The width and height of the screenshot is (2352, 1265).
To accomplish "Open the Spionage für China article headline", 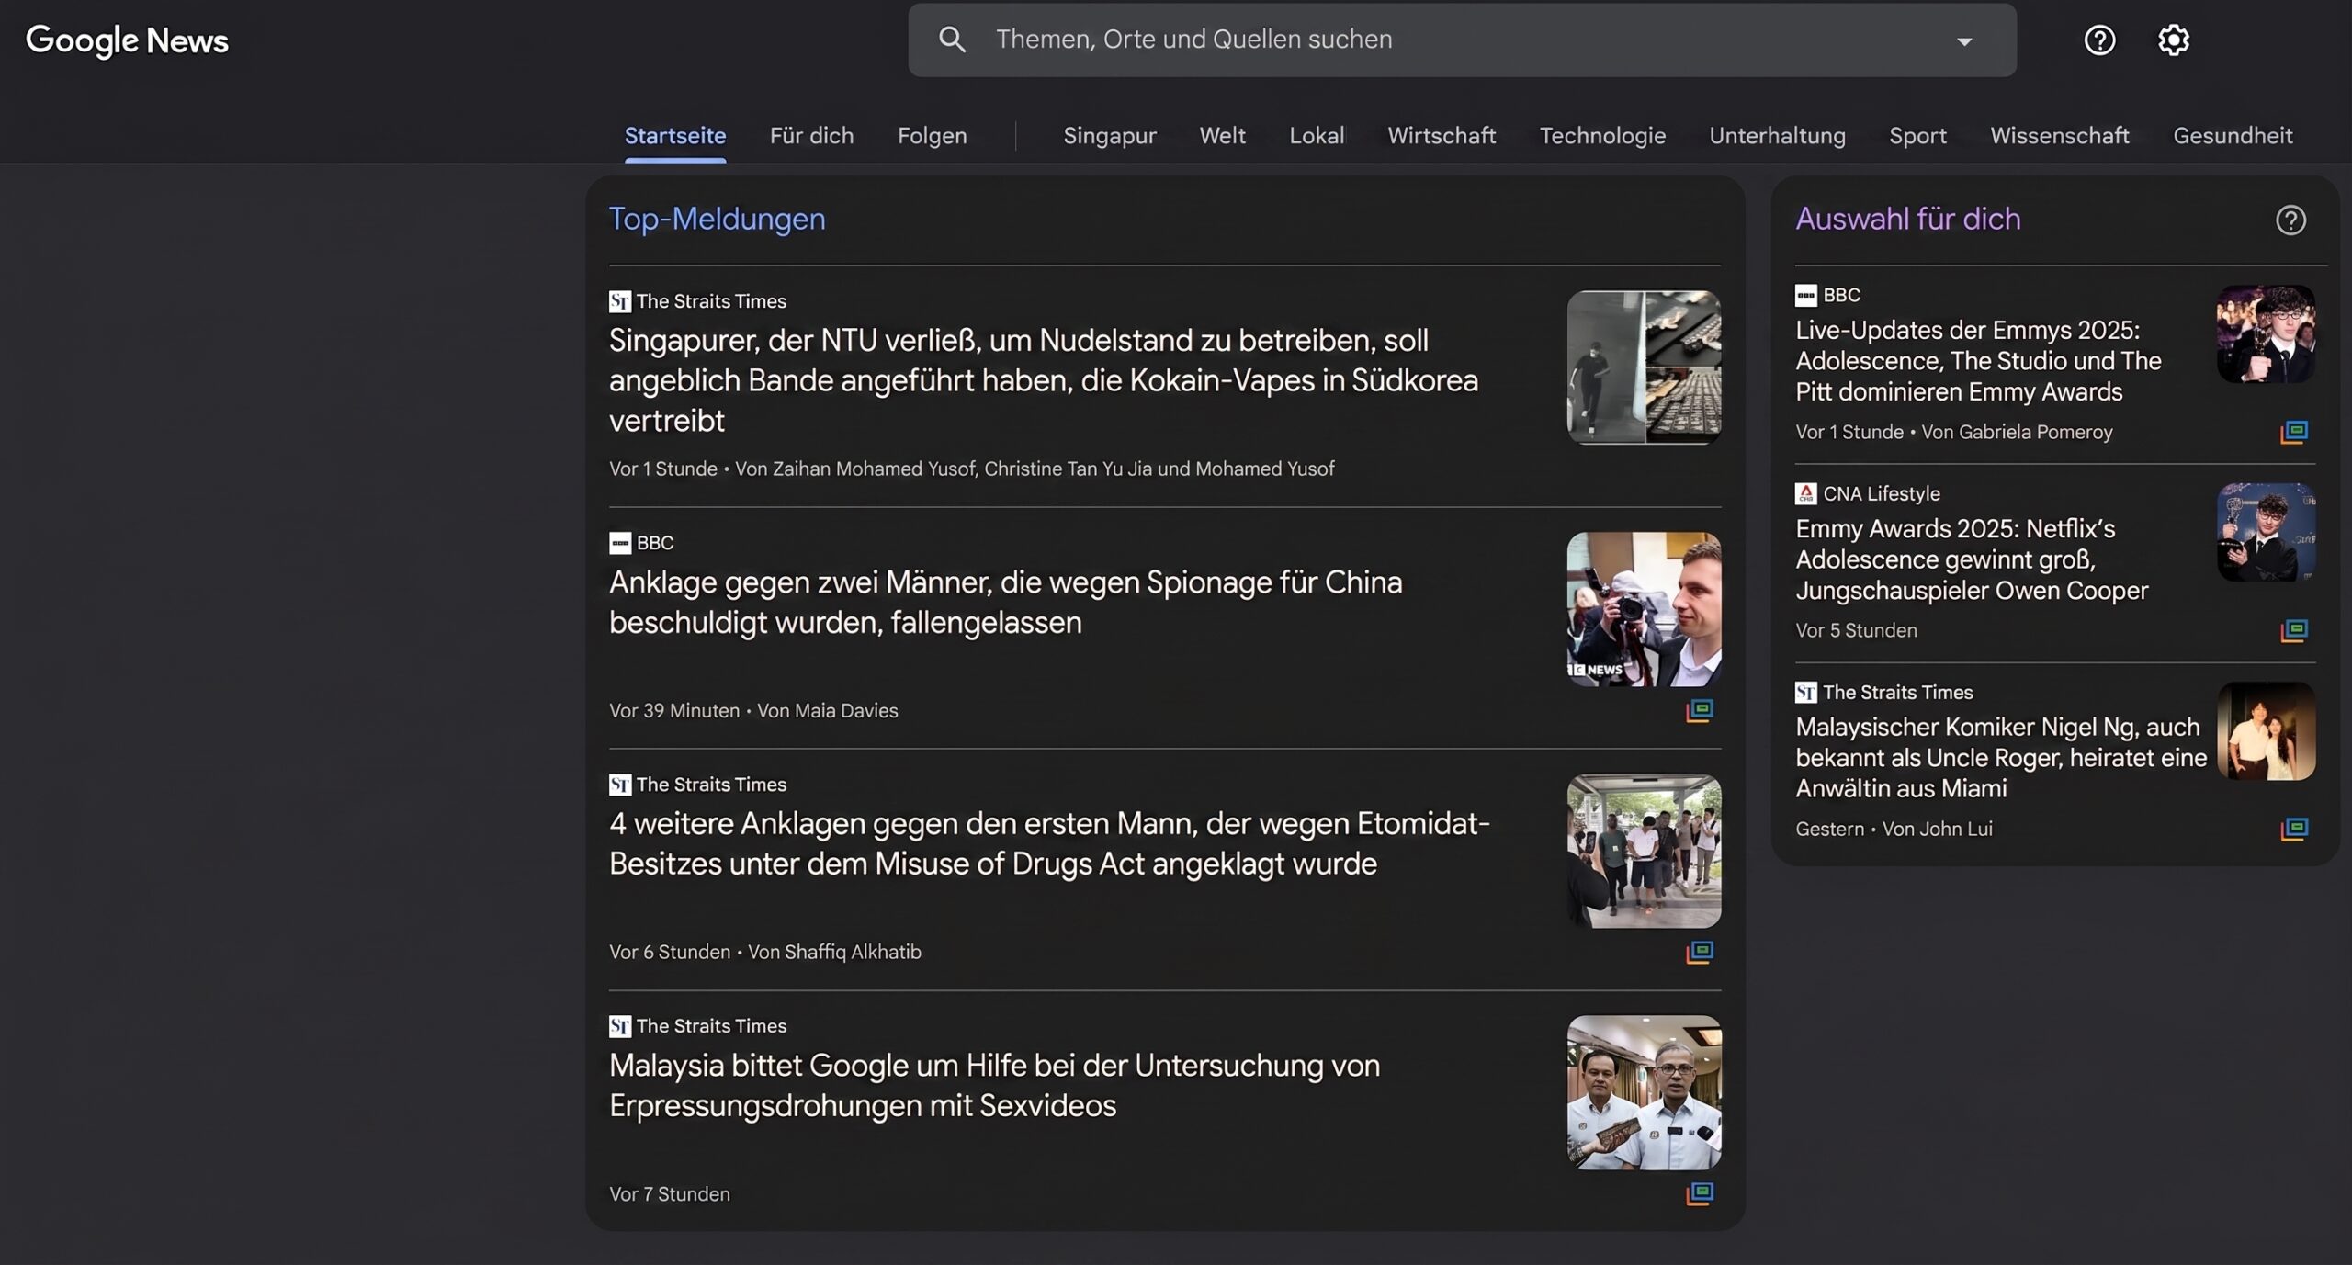I will tap(1005, 603).
